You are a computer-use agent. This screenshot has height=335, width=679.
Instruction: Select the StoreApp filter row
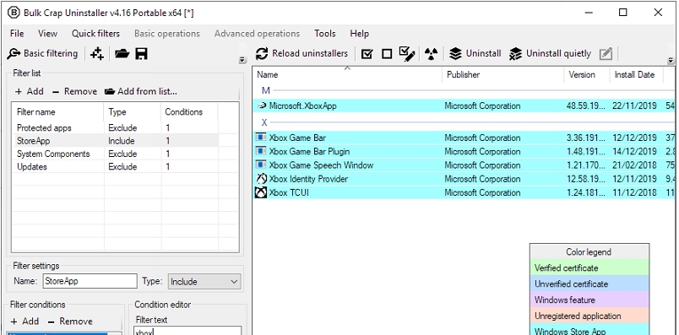tap(125, 141)
